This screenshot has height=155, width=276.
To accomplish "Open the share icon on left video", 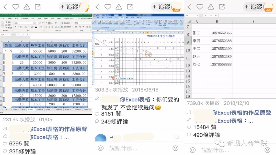I will (38, 7).
